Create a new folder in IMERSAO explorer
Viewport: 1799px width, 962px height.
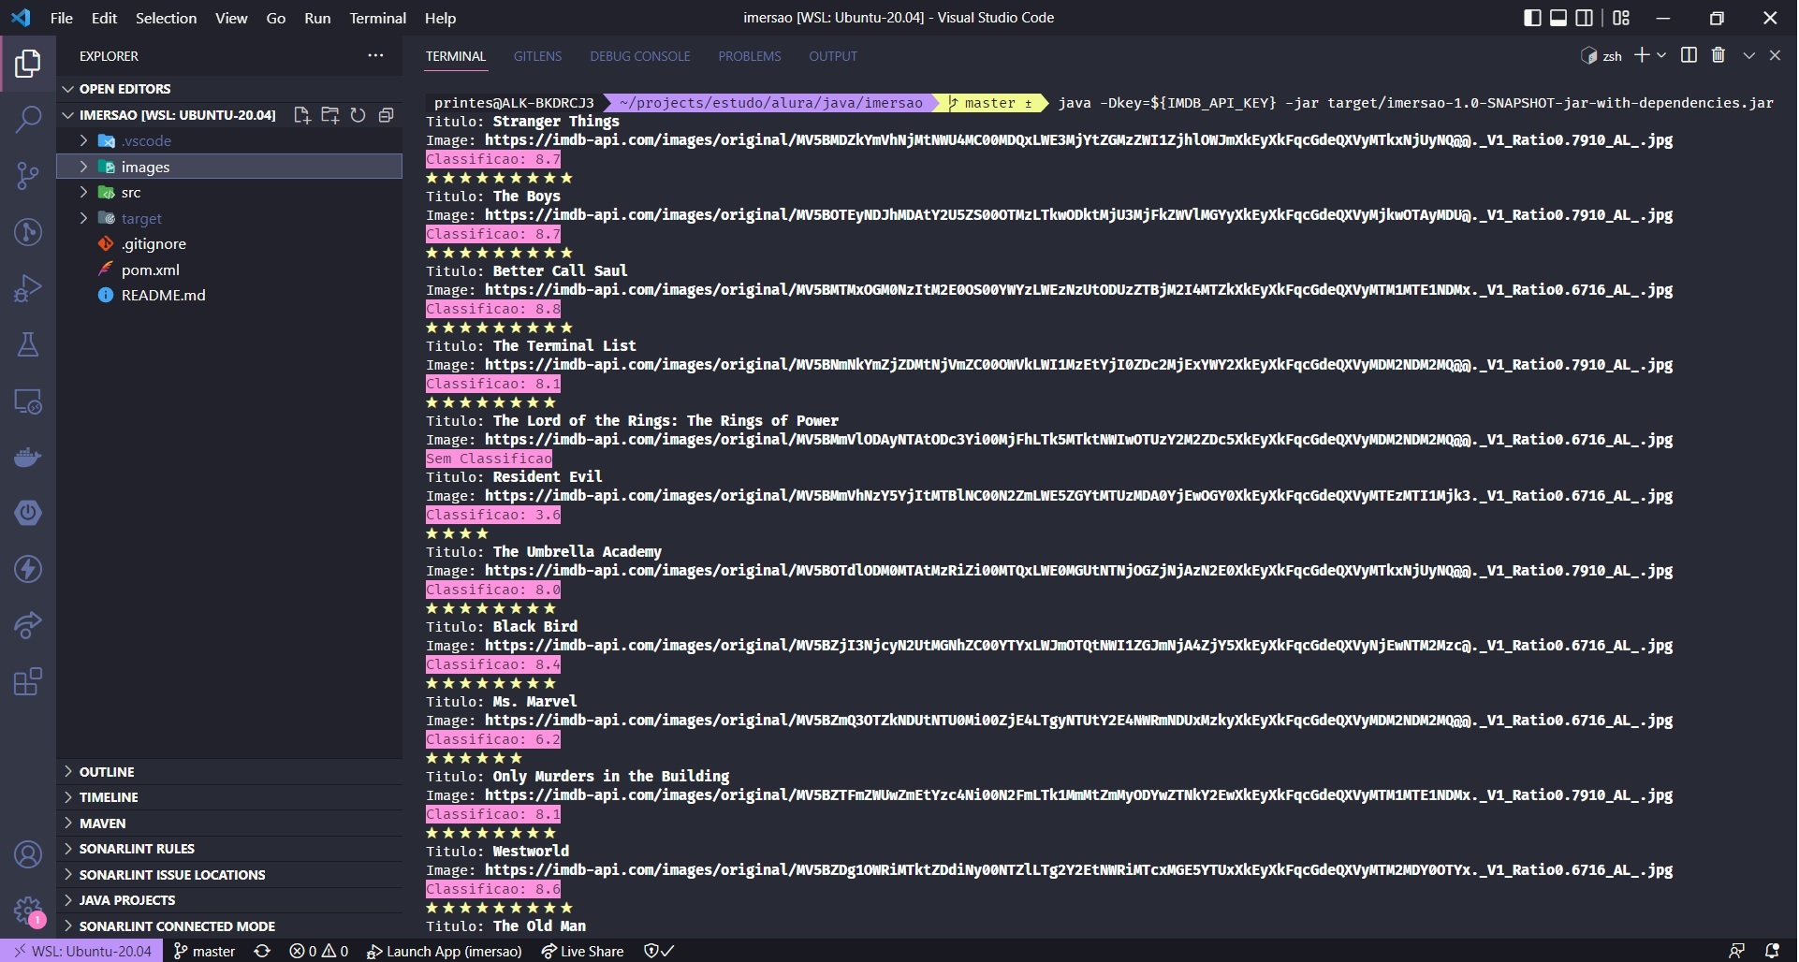329,115
